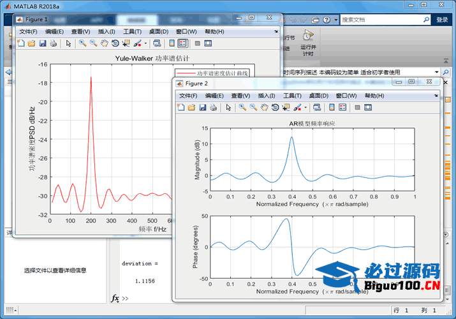Viewport: 456px width, 319px height.
Task: Click Print icon in Figure 2 toolbar
Action: pos(214,107)
